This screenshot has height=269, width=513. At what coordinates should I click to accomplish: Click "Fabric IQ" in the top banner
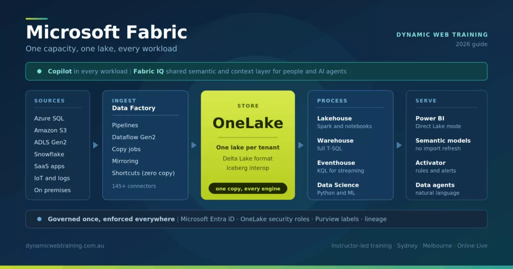tap(148, 71)
